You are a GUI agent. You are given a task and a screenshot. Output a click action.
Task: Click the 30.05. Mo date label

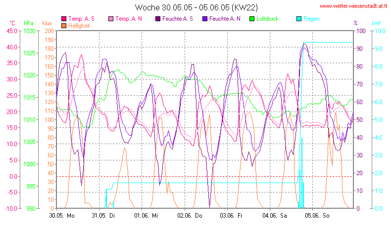tap(62, 216)
